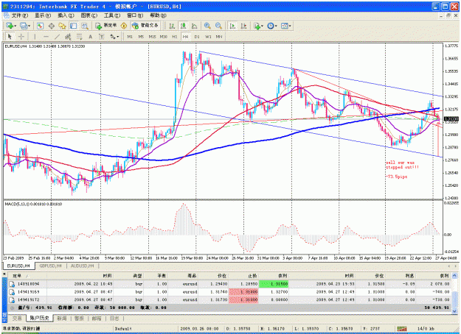Switch timeframe to M30
The height and width of the screenshot is (334, 461).
(x=164, y=37)
